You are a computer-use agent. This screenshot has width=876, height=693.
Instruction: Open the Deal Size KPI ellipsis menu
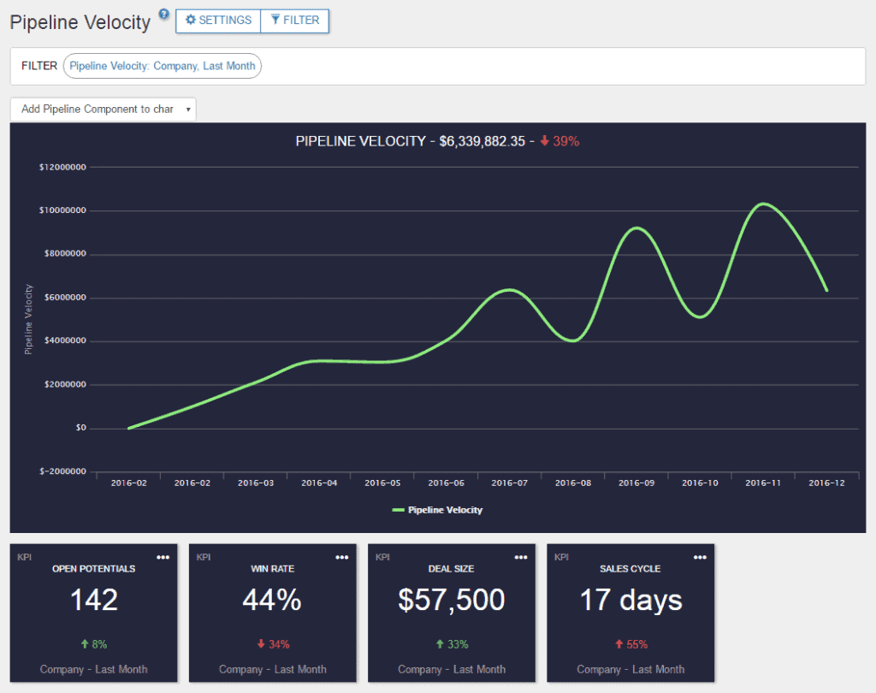coord(521,557)
